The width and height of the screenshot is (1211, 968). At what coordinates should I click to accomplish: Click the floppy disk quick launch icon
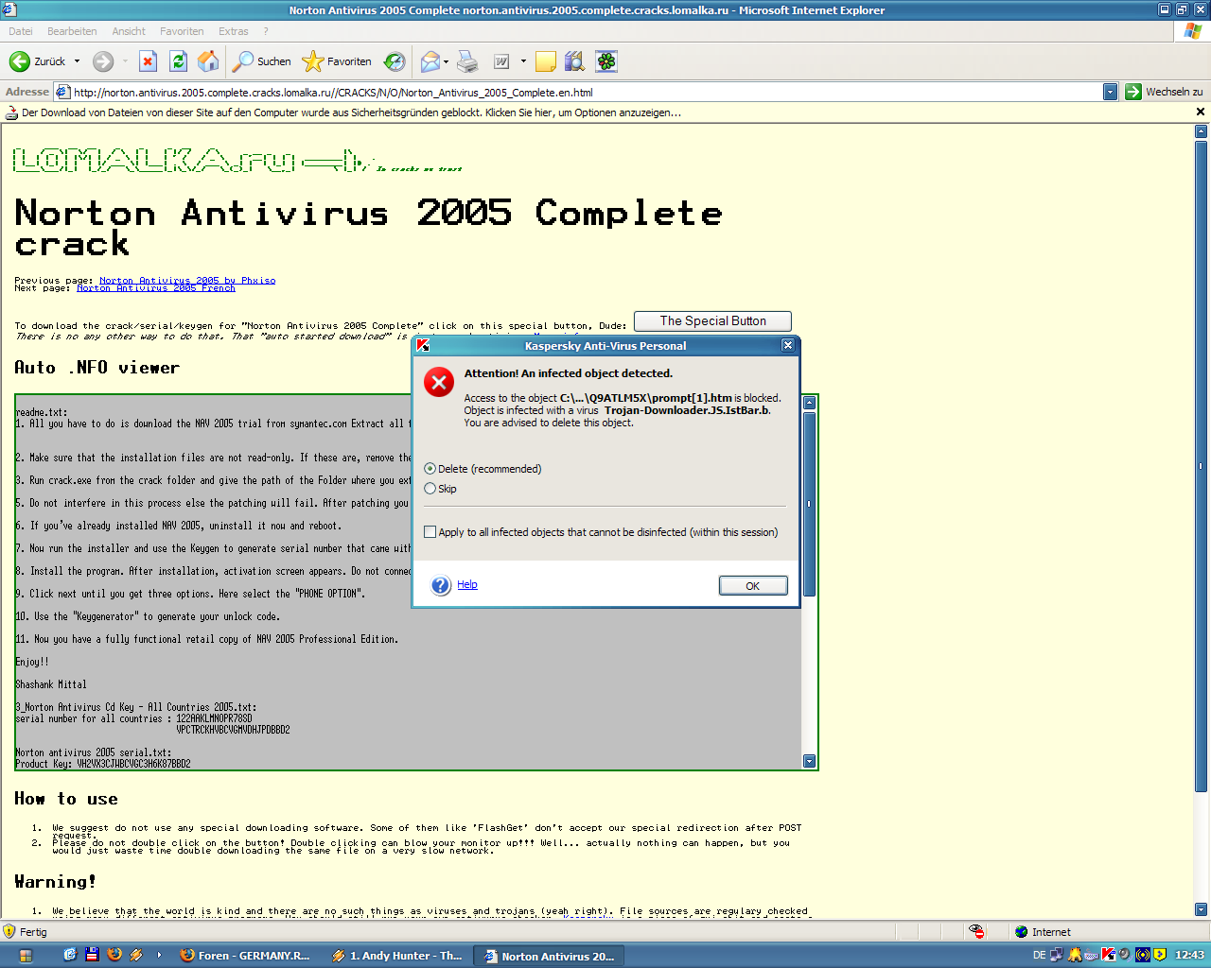point(92,955)
